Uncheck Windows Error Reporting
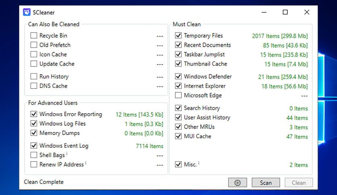Screen dimensions: 337x195 [x=34, y=114]
